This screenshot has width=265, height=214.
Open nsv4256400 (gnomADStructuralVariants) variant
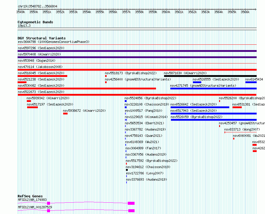click(x=138, y=79)
